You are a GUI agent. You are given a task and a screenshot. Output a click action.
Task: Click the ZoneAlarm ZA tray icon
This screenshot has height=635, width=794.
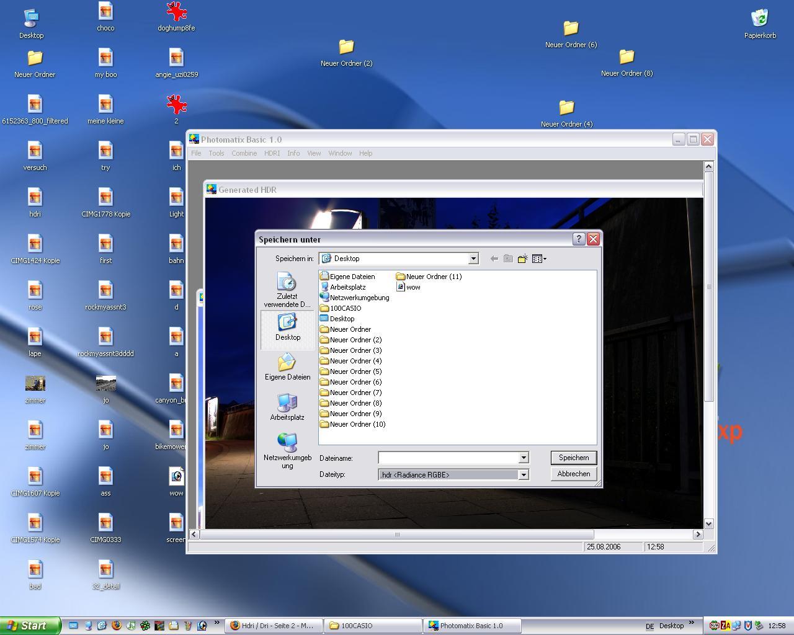coord(725,626)
